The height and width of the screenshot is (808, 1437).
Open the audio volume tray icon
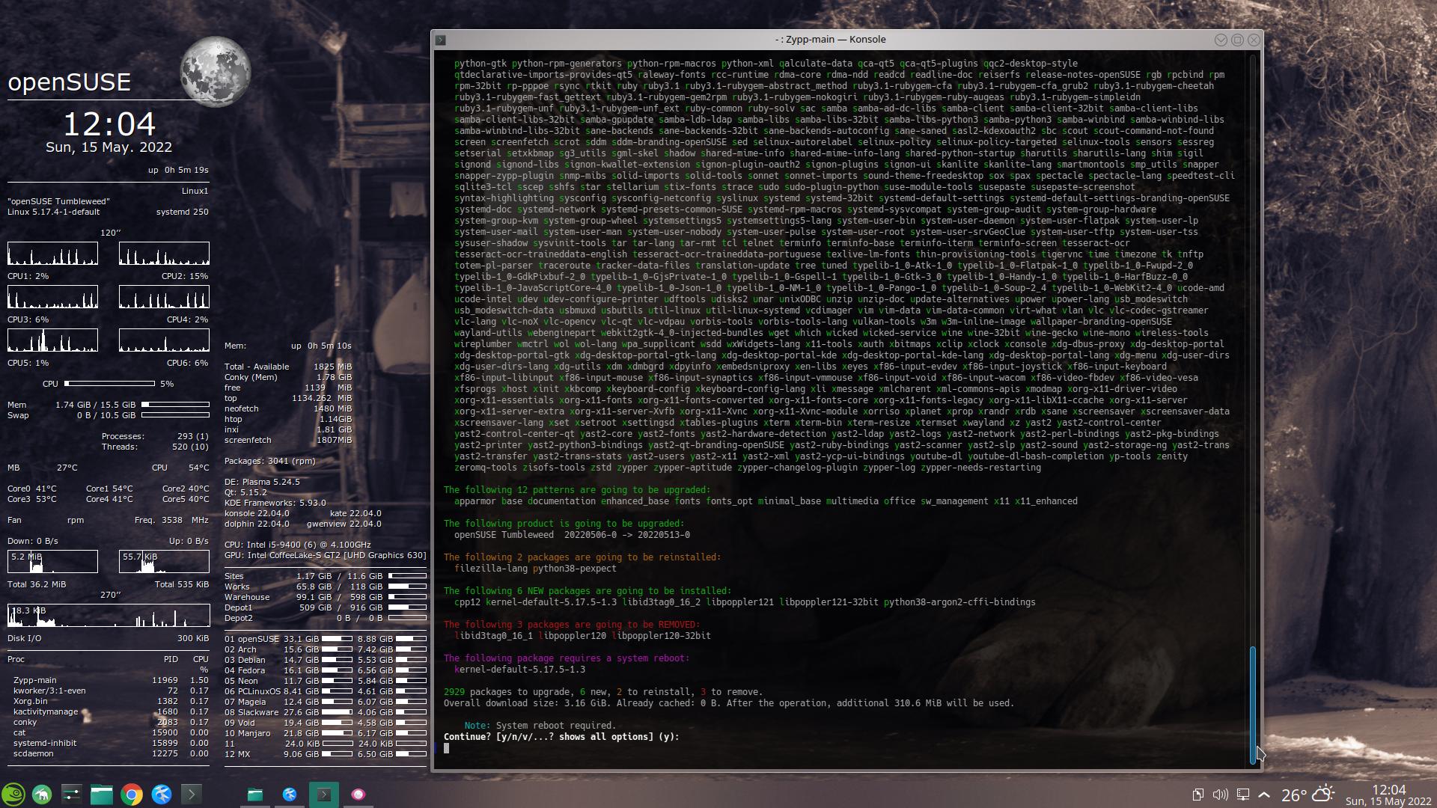tap(1220, 795)
